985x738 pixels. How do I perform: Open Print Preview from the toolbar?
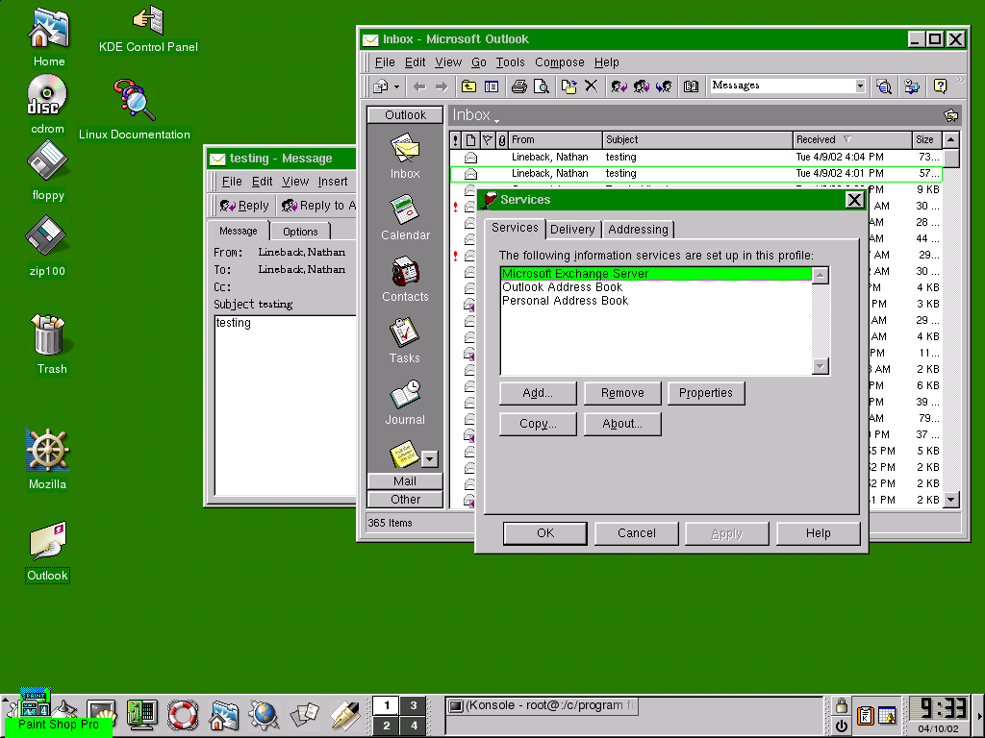[x=541, y=86]
